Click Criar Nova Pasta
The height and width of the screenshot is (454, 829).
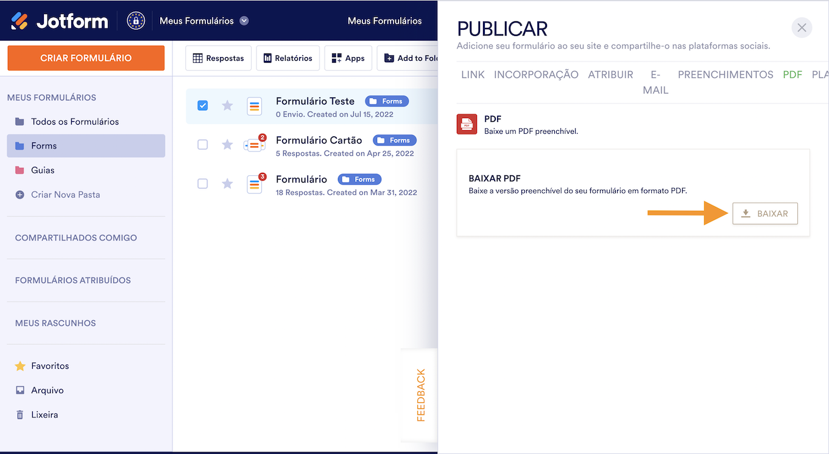[x=65, y=195]
